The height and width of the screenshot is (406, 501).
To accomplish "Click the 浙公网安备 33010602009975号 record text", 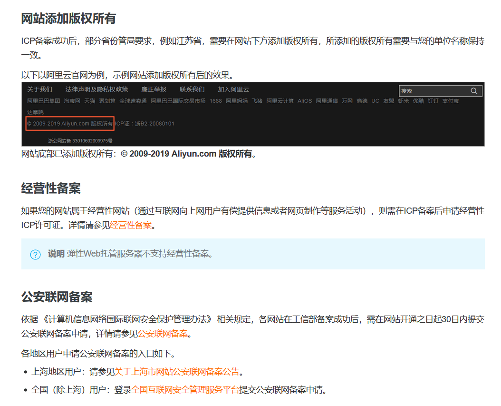I will pos(80,141).
